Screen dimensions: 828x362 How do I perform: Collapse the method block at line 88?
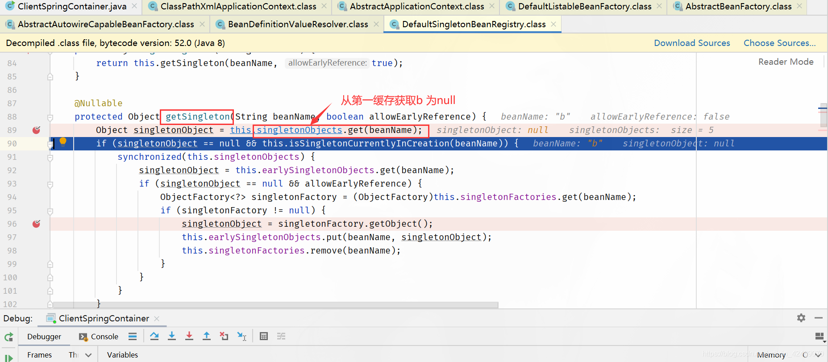click(x=50, y=118)
